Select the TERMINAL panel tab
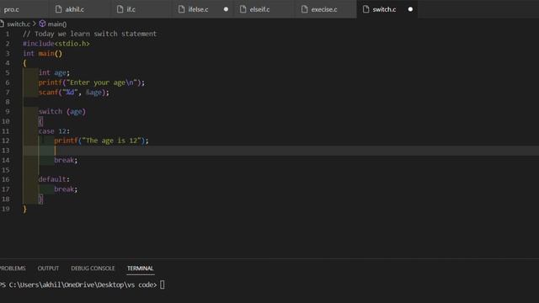 pyautogui.click(x=141, y=268)
